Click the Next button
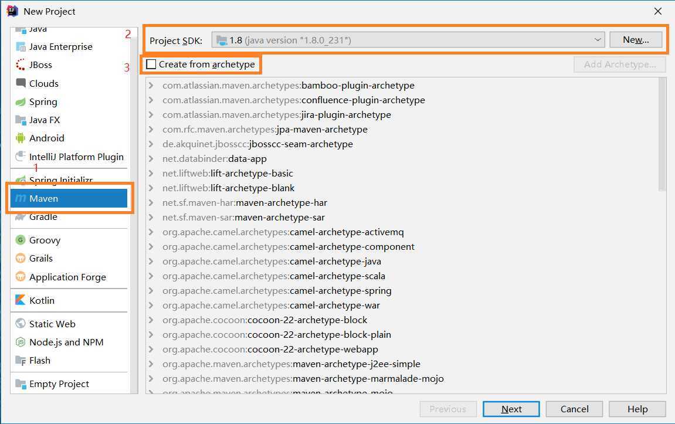675x424 pixels. pyautogui.click(x=511, y=409)
